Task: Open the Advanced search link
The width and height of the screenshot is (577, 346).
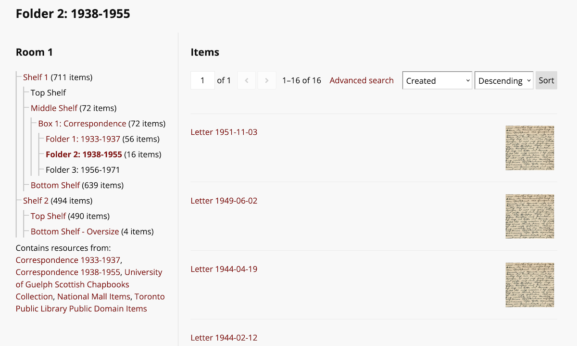Action: pos(362,80)
